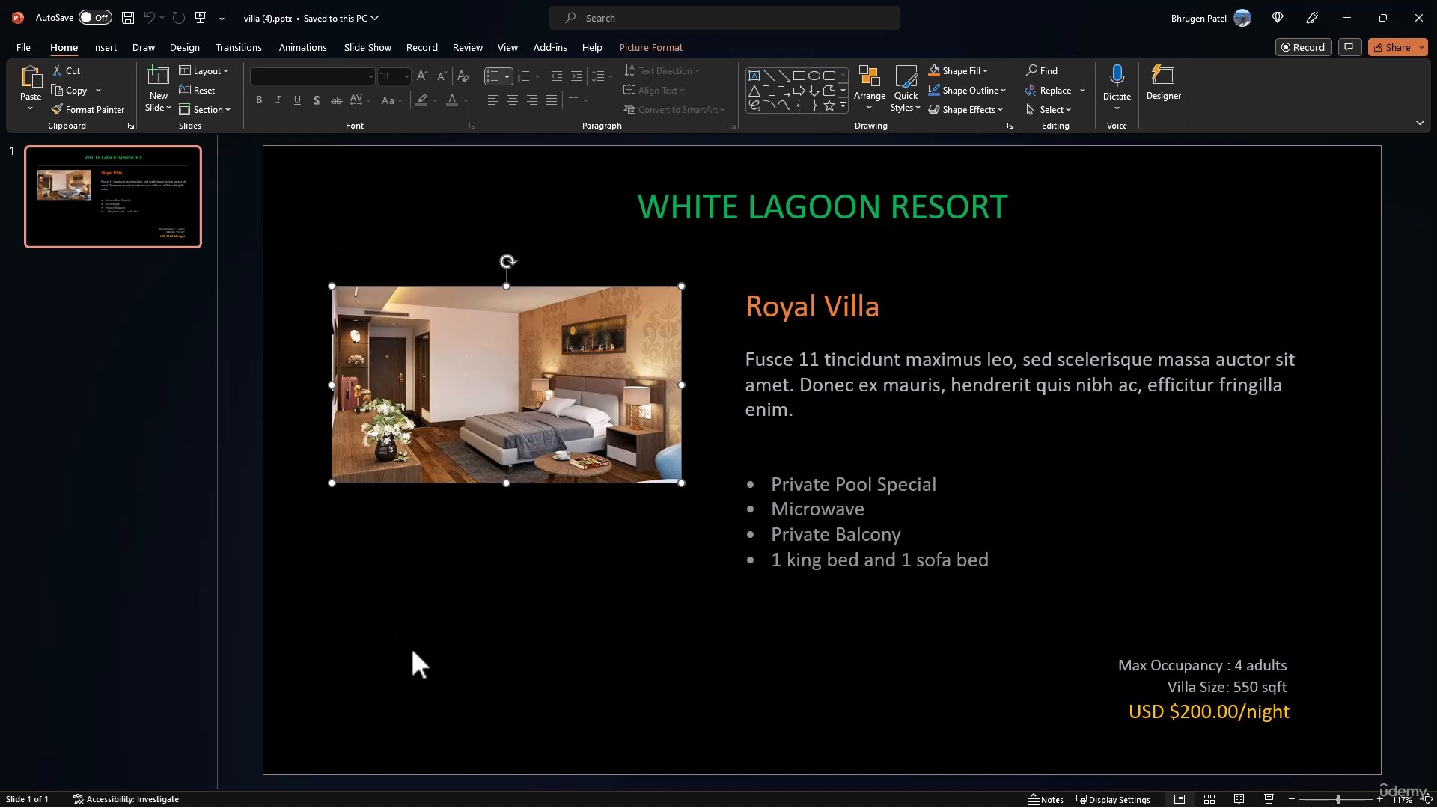
Task: Click the Align Left icon
Action: coord(492,100)
